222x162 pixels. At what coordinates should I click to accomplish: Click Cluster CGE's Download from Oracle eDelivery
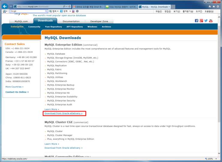pyautogui.click(x=63, y=148)
